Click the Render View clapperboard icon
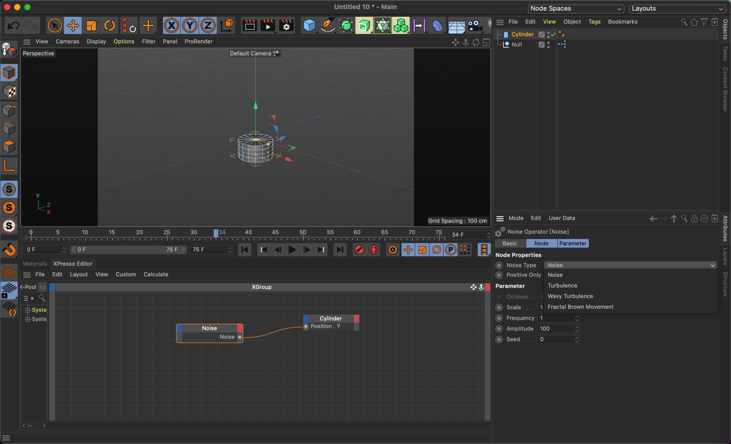The height and width of the screenshot is (444, 731). pos(250,25)
